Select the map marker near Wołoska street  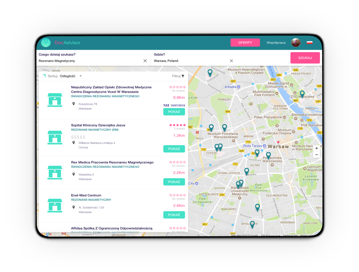pyautogui.click(x=257, y=208)
